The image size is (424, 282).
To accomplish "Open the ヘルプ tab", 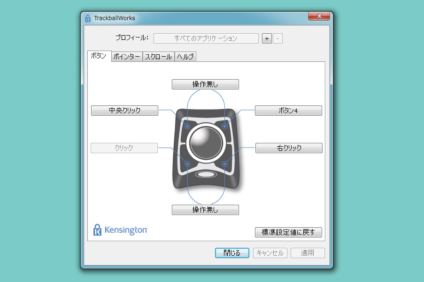I will tap(185, 57).
